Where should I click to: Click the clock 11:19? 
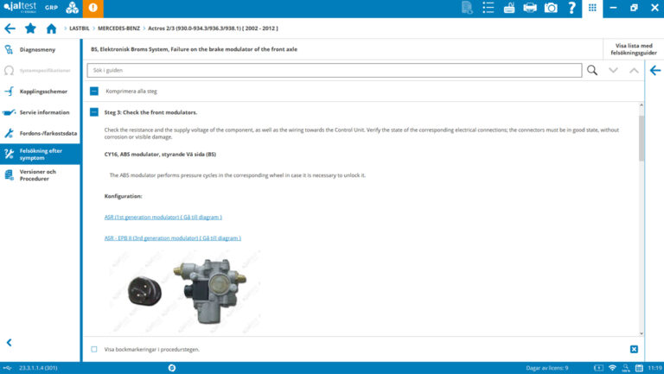pyautogui.click(x=654, y=368)
